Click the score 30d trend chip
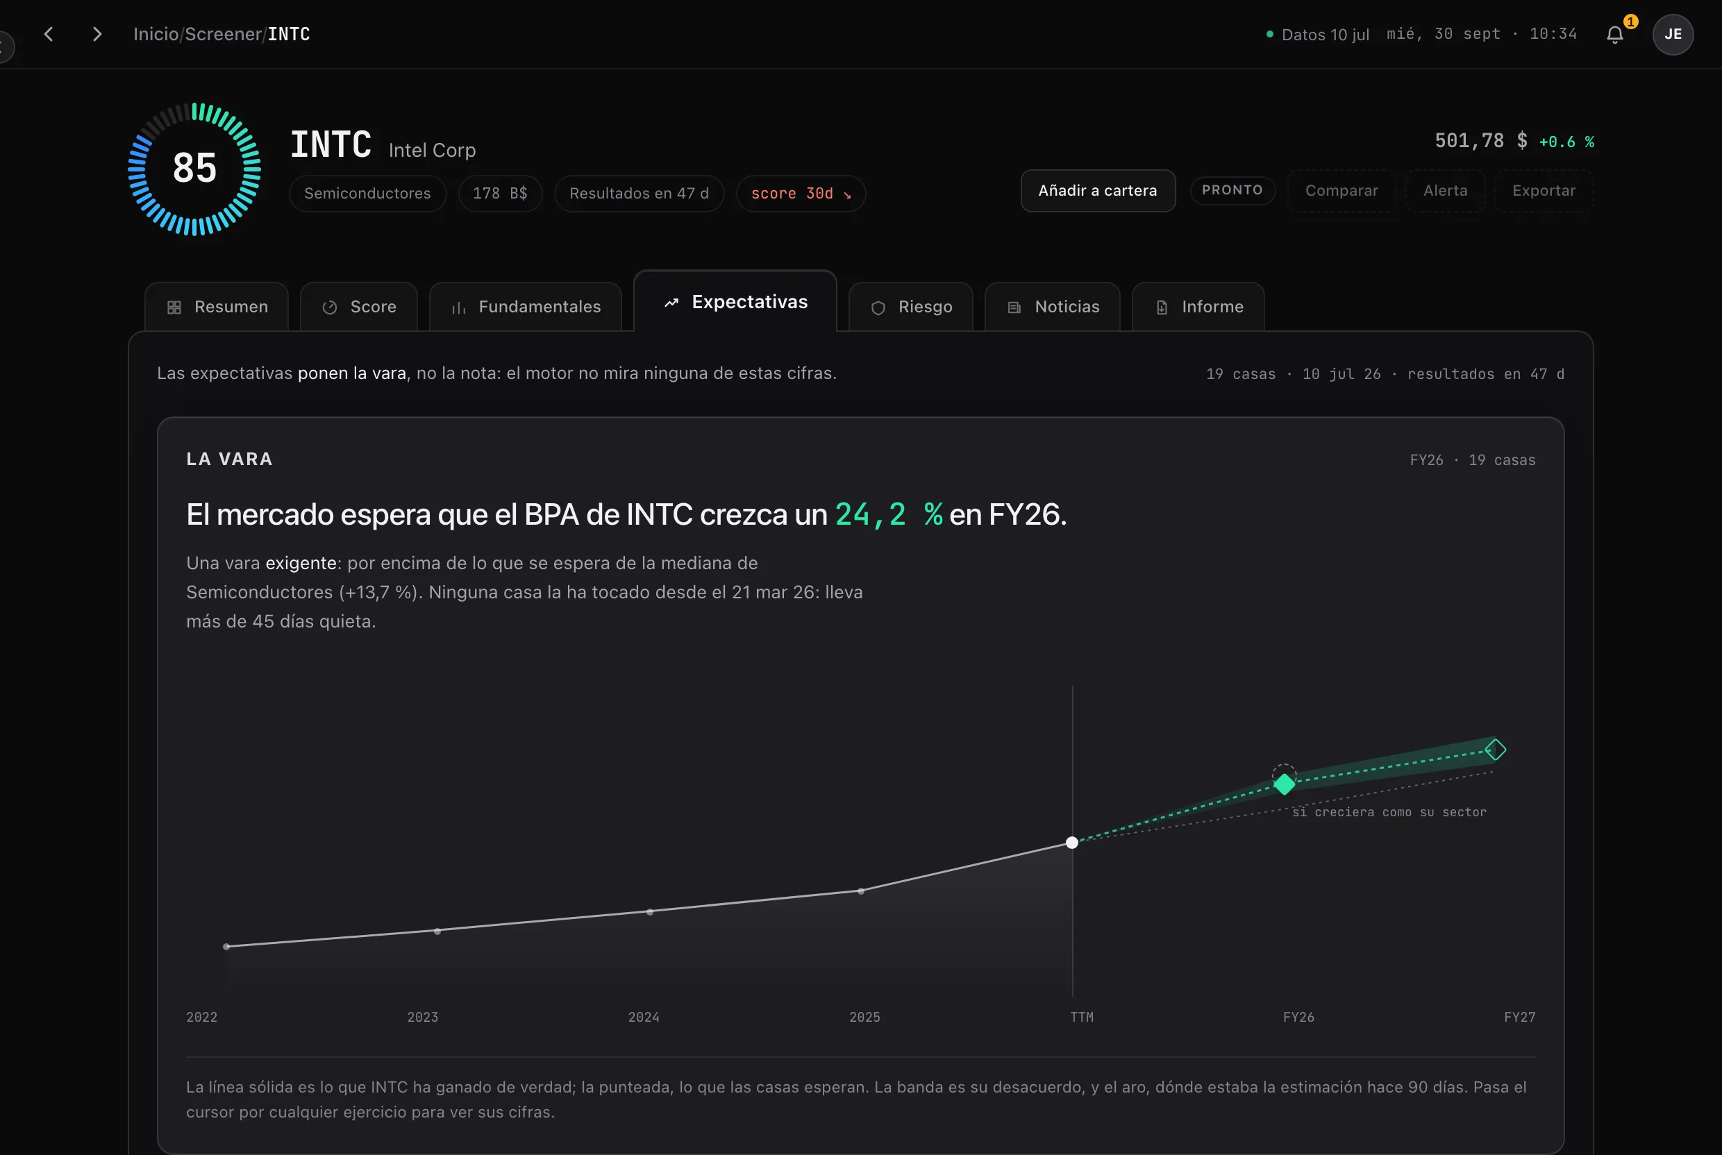The width and height of the screenshot is (1722, 1155). click(801, 194)
